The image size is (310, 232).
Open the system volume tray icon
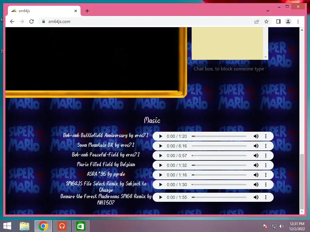[282, 226]
